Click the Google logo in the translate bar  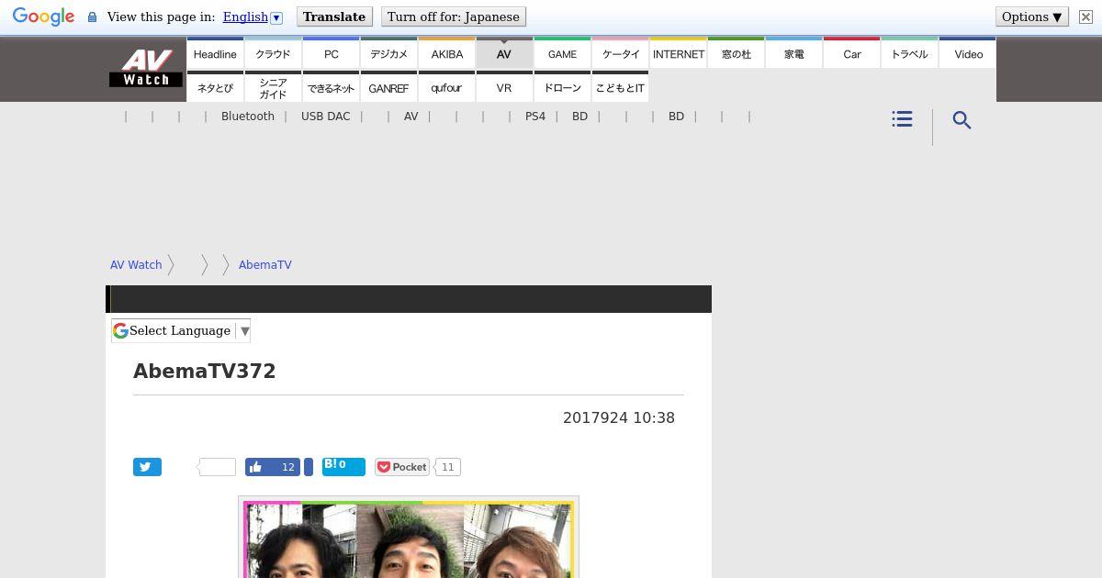(43, 17)
